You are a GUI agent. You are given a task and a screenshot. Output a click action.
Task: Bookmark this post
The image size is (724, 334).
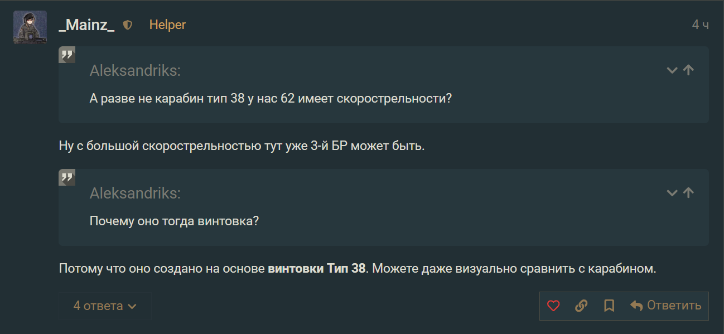click(609, 306)
